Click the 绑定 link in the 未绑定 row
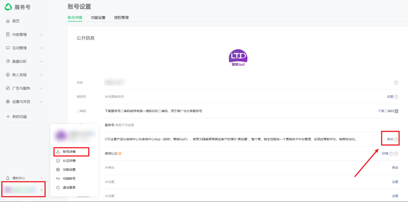This screenshot has width=408, height=202. pos(395,168)
